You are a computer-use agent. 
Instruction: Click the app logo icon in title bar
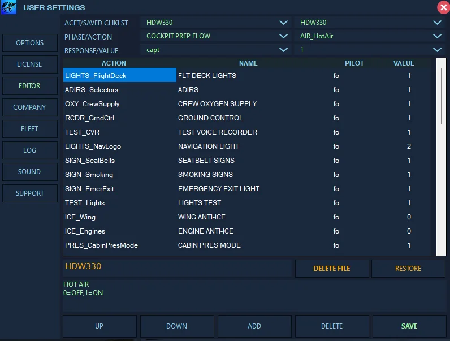(8, 7)
